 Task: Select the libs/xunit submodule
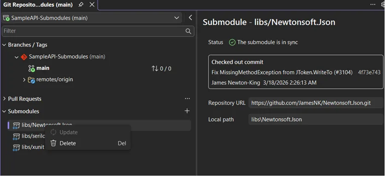(x=33, y=147)
